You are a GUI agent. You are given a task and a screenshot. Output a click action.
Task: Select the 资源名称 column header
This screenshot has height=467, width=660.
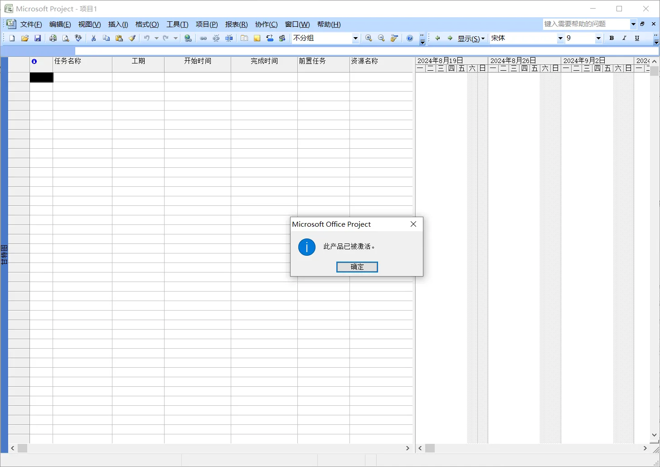click(x=381, y=64)
